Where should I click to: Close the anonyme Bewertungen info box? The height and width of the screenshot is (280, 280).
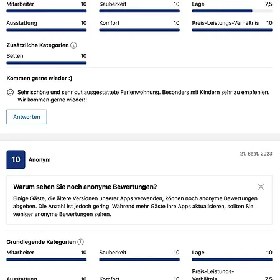[x=261, y=187]
